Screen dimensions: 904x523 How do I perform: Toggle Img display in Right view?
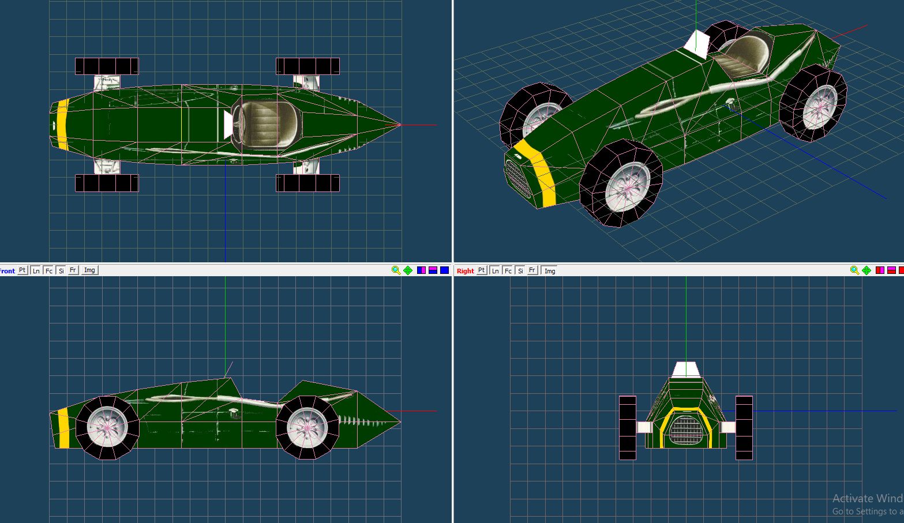point(550,270)
